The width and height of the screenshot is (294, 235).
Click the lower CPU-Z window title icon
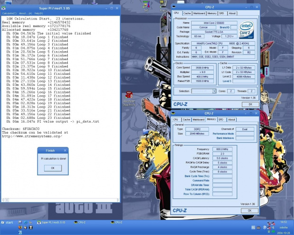[x=173, y=113]
